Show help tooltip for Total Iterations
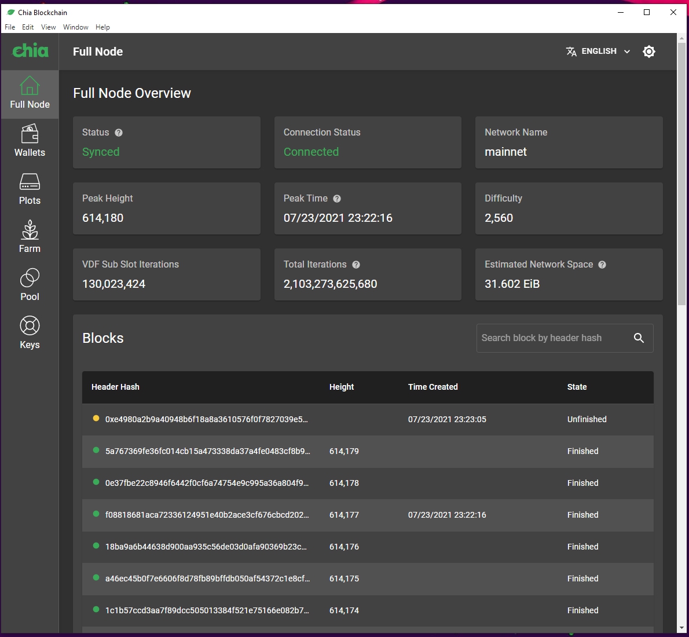Image resolution: width=689 pixels, height=637 pixels. (x=356, y=265)
